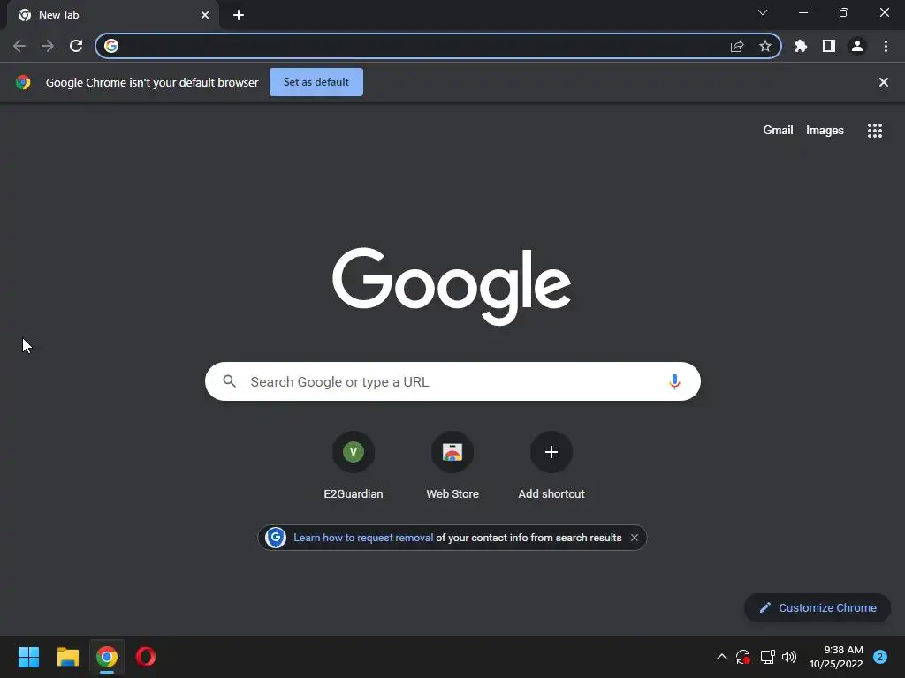Open the Gmail link

click(x=778, y=131)
